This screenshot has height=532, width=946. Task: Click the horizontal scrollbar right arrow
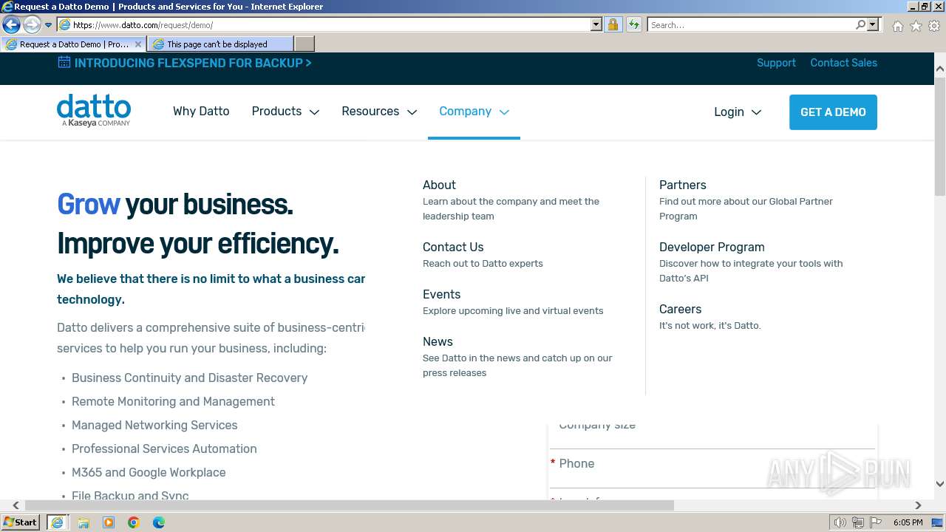tap(919, 505)
